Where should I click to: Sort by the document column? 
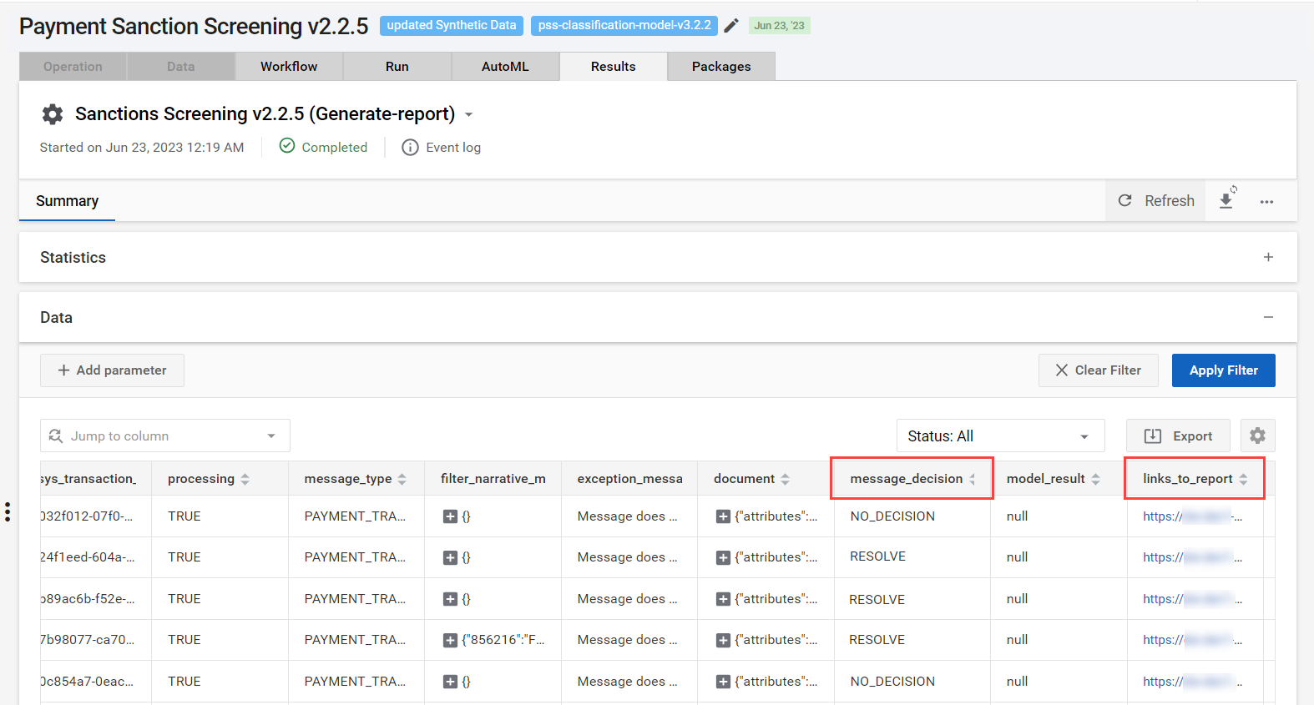click(785, 479)
